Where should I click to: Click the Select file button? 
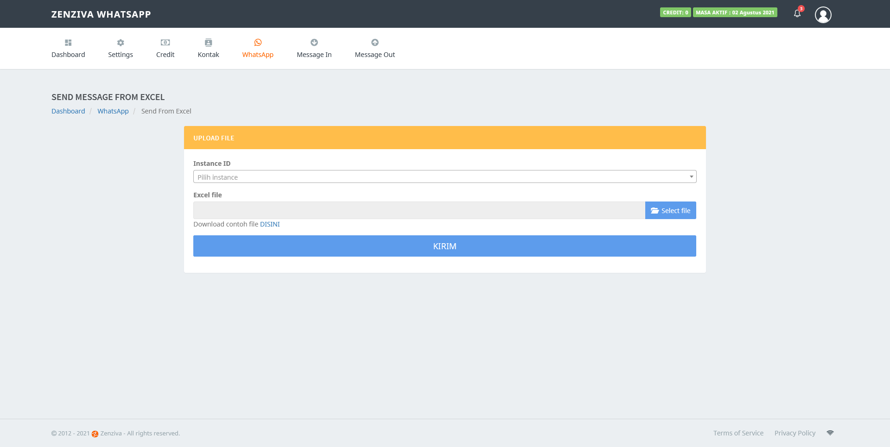671,210
